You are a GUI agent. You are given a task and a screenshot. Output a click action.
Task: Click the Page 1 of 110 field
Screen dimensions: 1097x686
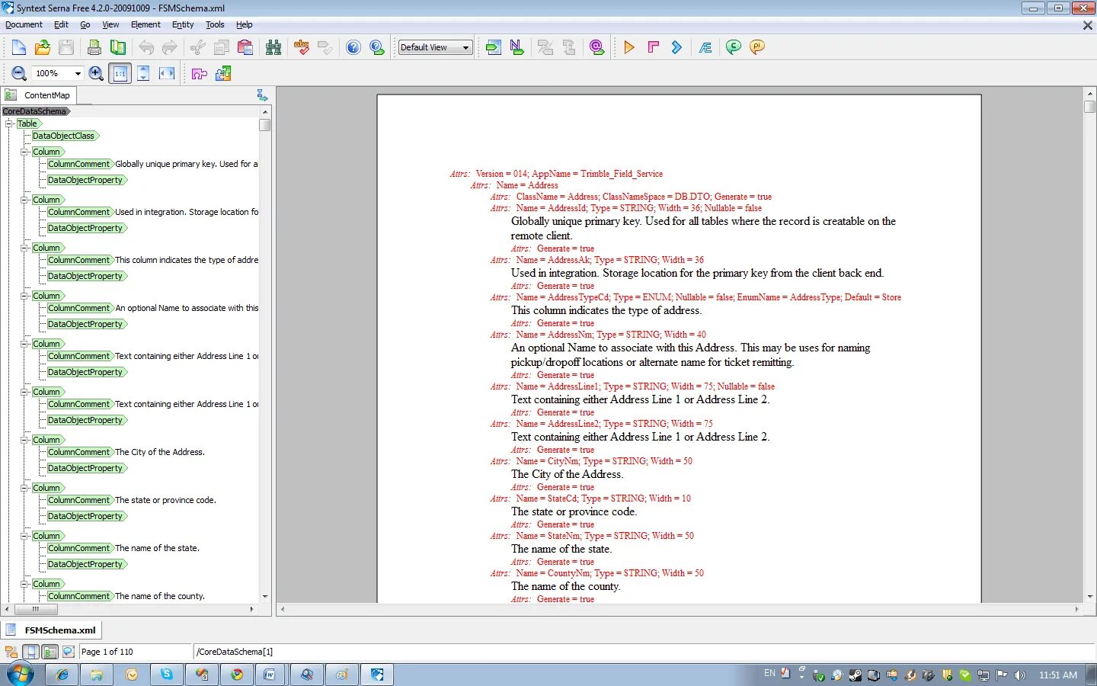[x=136, y=652]
